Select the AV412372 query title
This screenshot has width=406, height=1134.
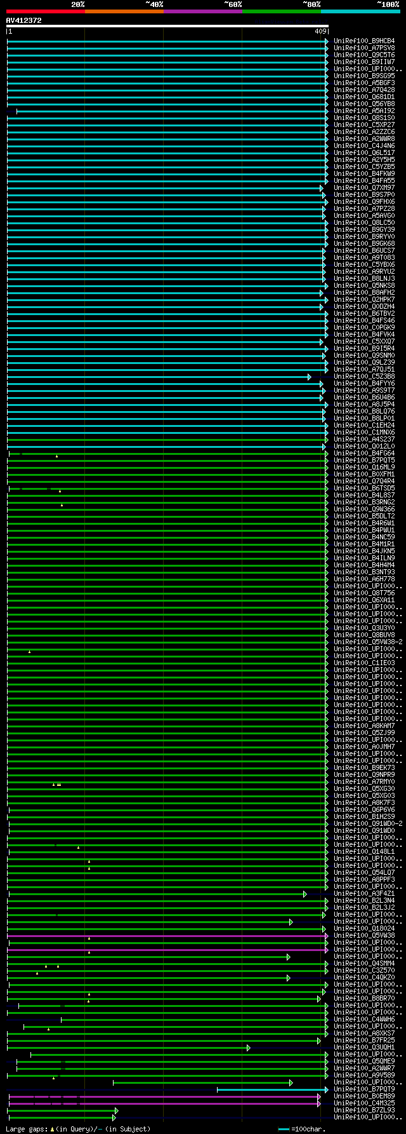24,20
